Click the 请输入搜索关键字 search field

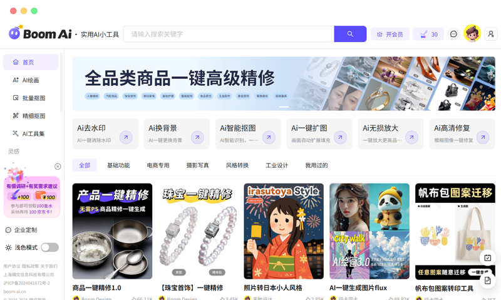pyautogui.click(x=229, y=34)
